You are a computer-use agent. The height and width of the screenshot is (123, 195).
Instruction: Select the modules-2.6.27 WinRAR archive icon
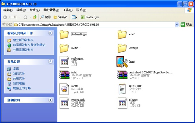click(123, 75)
